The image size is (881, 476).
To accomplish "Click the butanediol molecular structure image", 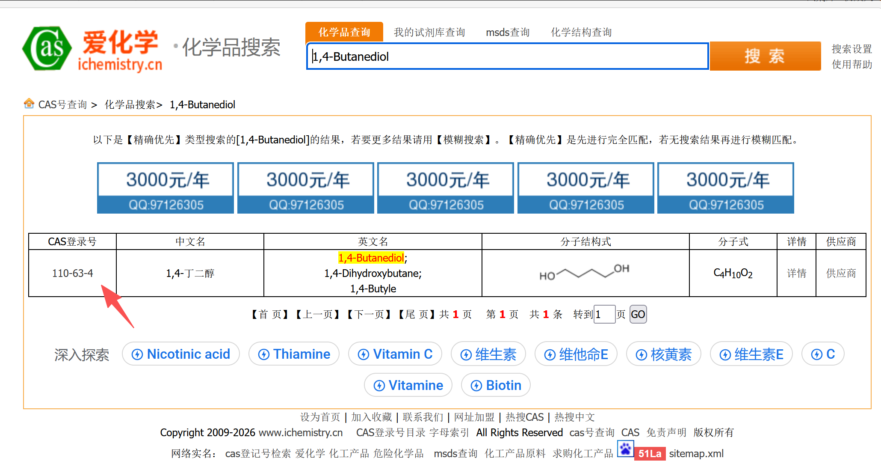I will [x=585, y=273].
